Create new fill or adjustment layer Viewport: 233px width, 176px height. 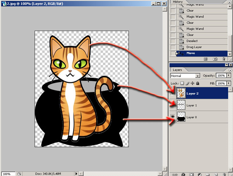coord(200,174)
